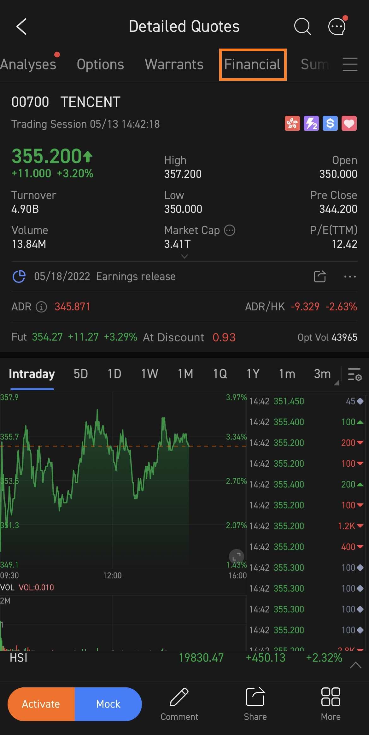
Task: Select the 1Y chart period
Action: coord(253,374)
